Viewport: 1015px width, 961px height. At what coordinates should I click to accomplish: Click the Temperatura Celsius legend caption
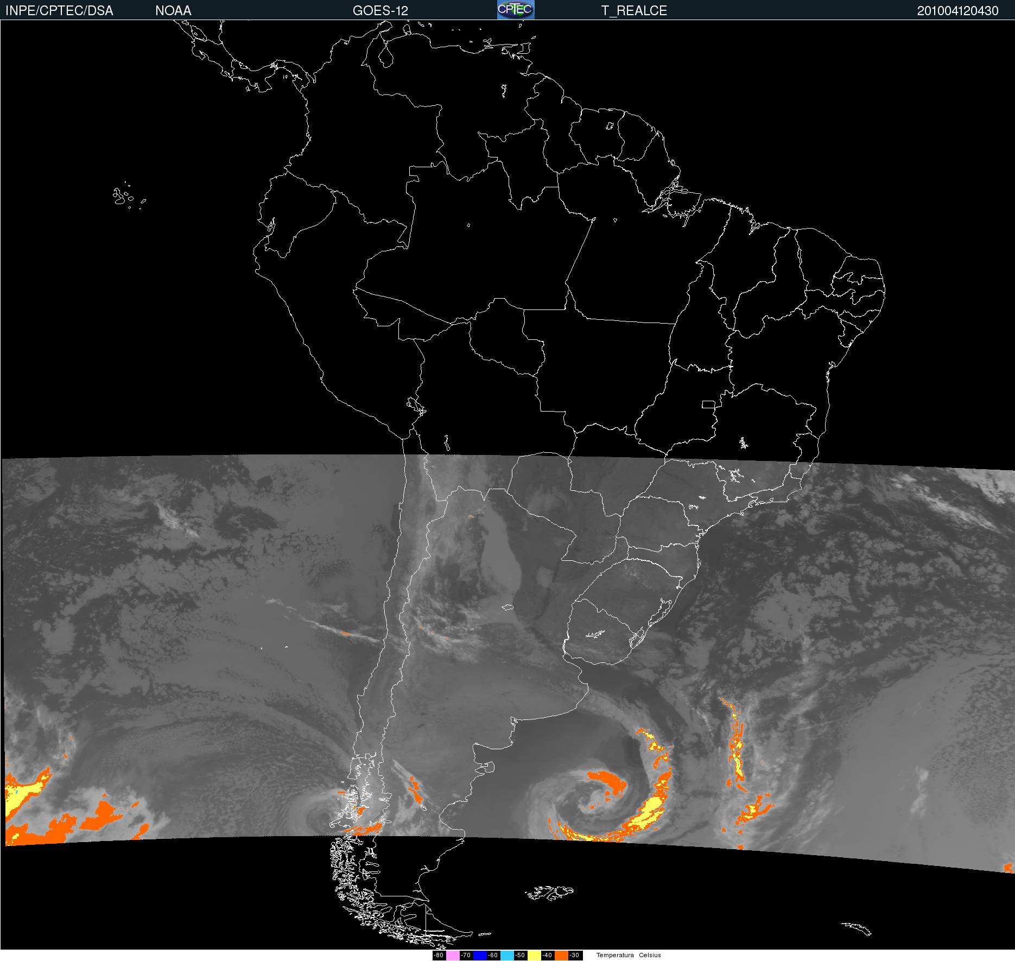click(x=629, y=955)
